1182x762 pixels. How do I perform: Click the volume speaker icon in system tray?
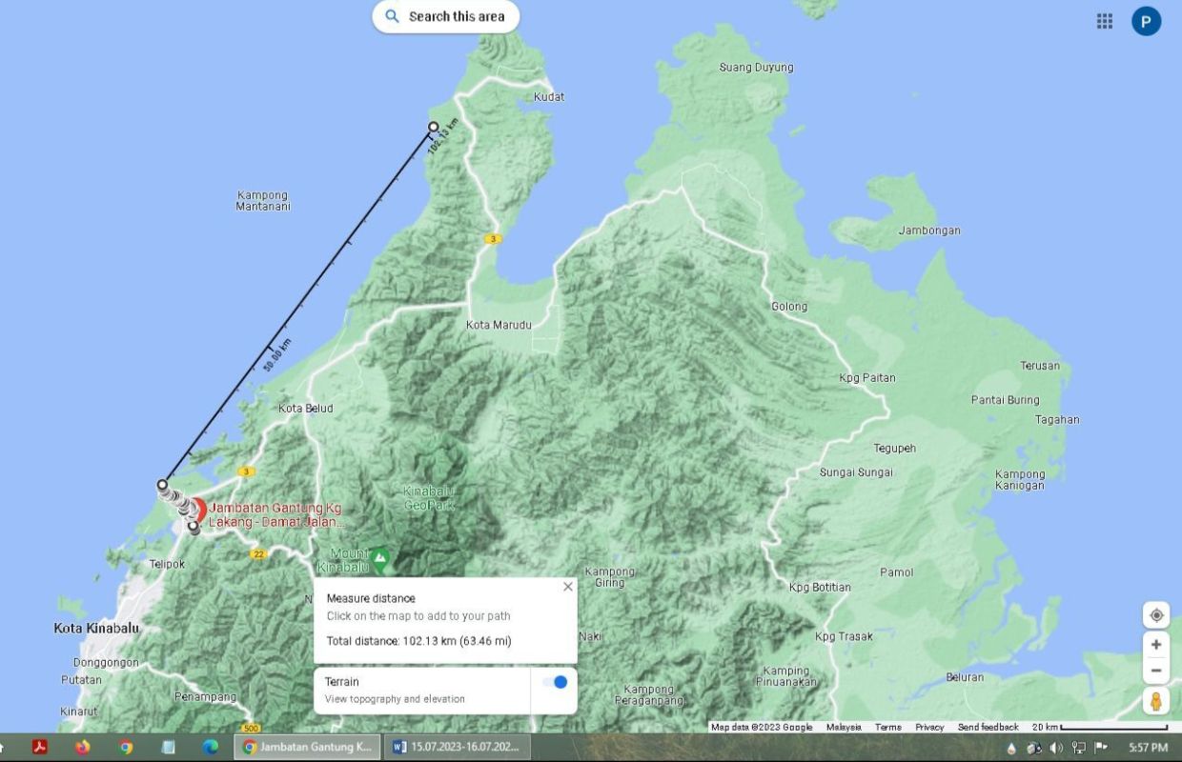click(x=1056, y=748)
